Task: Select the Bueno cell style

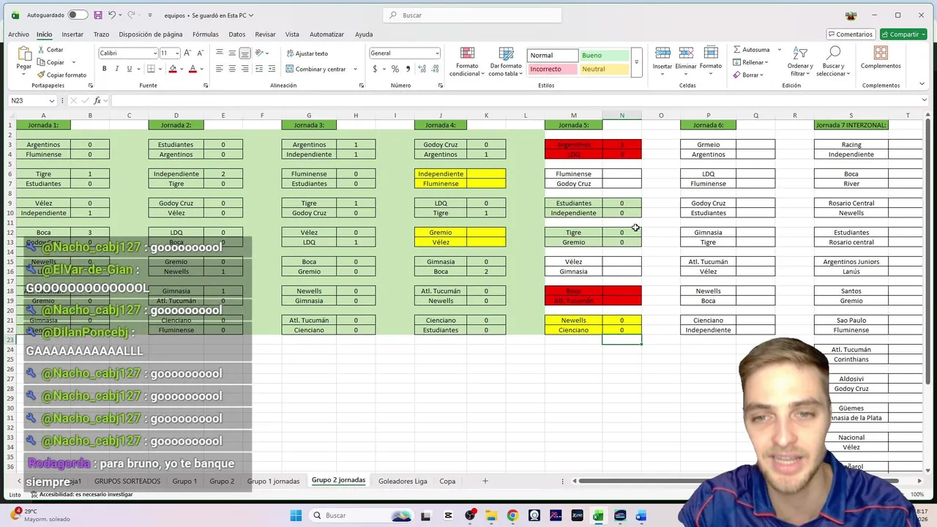Action: point(604,55)
